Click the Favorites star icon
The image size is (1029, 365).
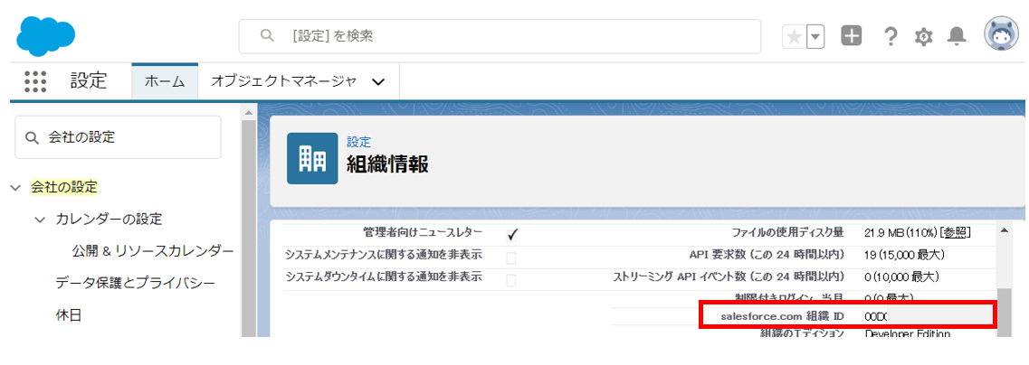[x=794, y=36]
